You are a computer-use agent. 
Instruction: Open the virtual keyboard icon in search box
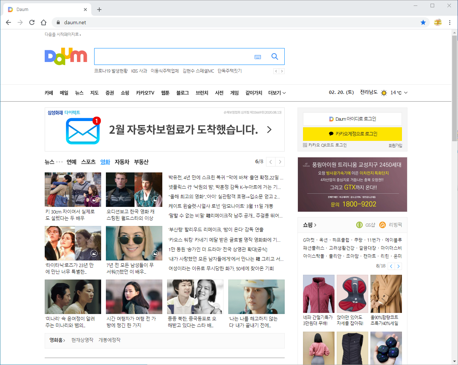pyautogui.click(x=258, y=57)
